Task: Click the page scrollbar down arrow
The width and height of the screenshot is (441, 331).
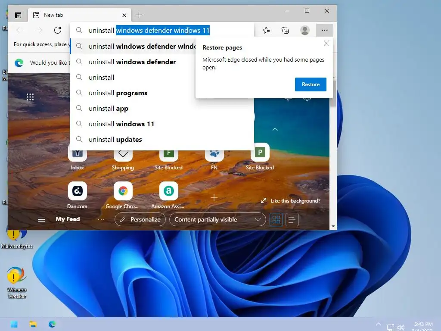Action: [333, 226]
